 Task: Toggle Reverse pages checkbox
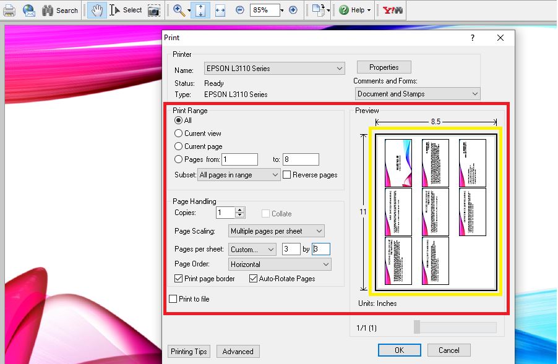point(287,174)
